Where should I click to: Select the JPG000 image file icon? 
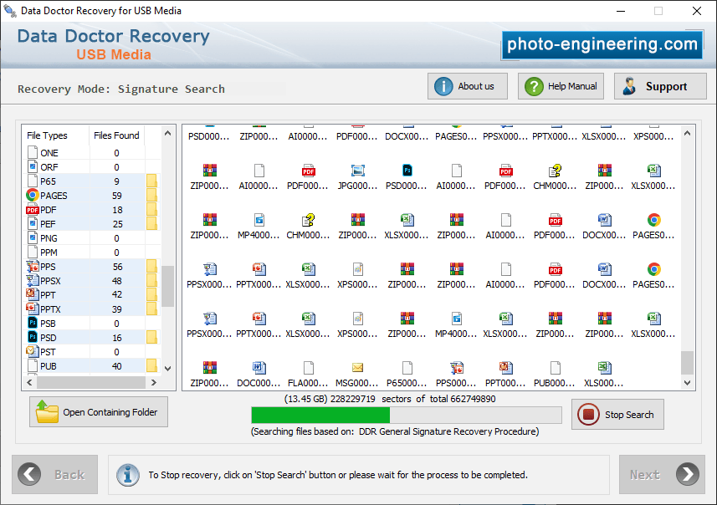pos(357,171)
